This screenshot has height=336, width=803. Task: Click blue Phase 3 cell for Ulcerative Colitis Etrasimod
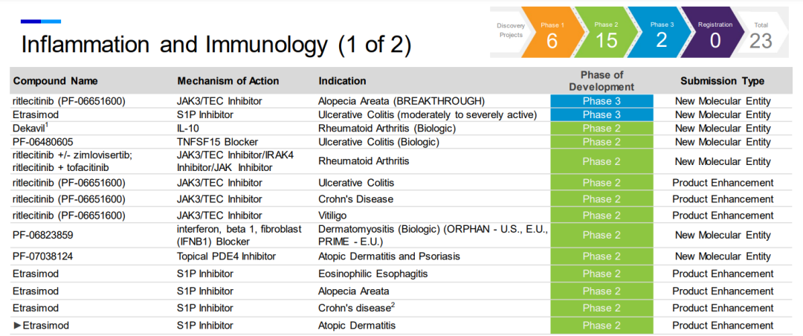click(x=602, y=114)
